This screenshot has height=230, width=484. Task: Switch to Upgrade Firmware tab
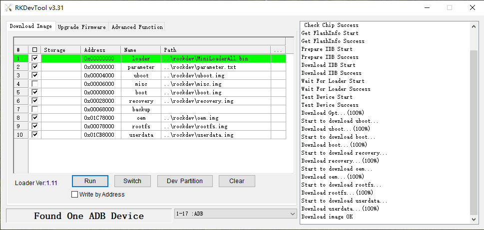coord(82,27)
